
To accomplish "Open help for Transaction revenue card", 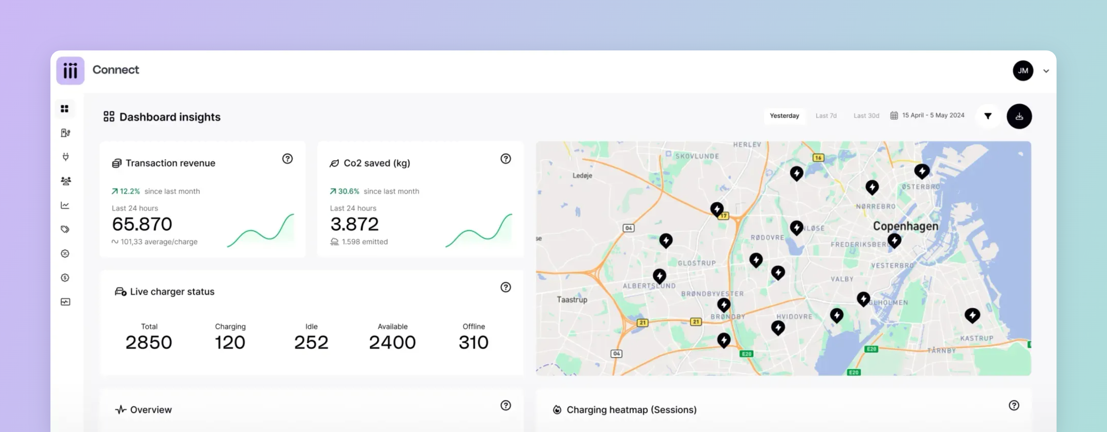I will pyautogui.click(x=288, y=158).
